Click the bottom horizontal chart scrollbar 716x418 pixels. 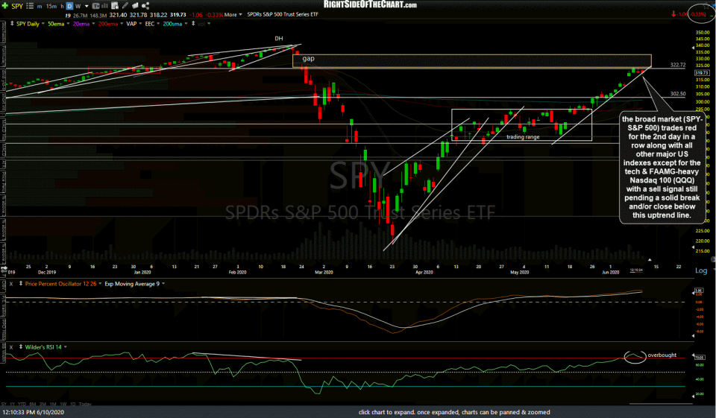pyautogui.click(x=662, y=403)
